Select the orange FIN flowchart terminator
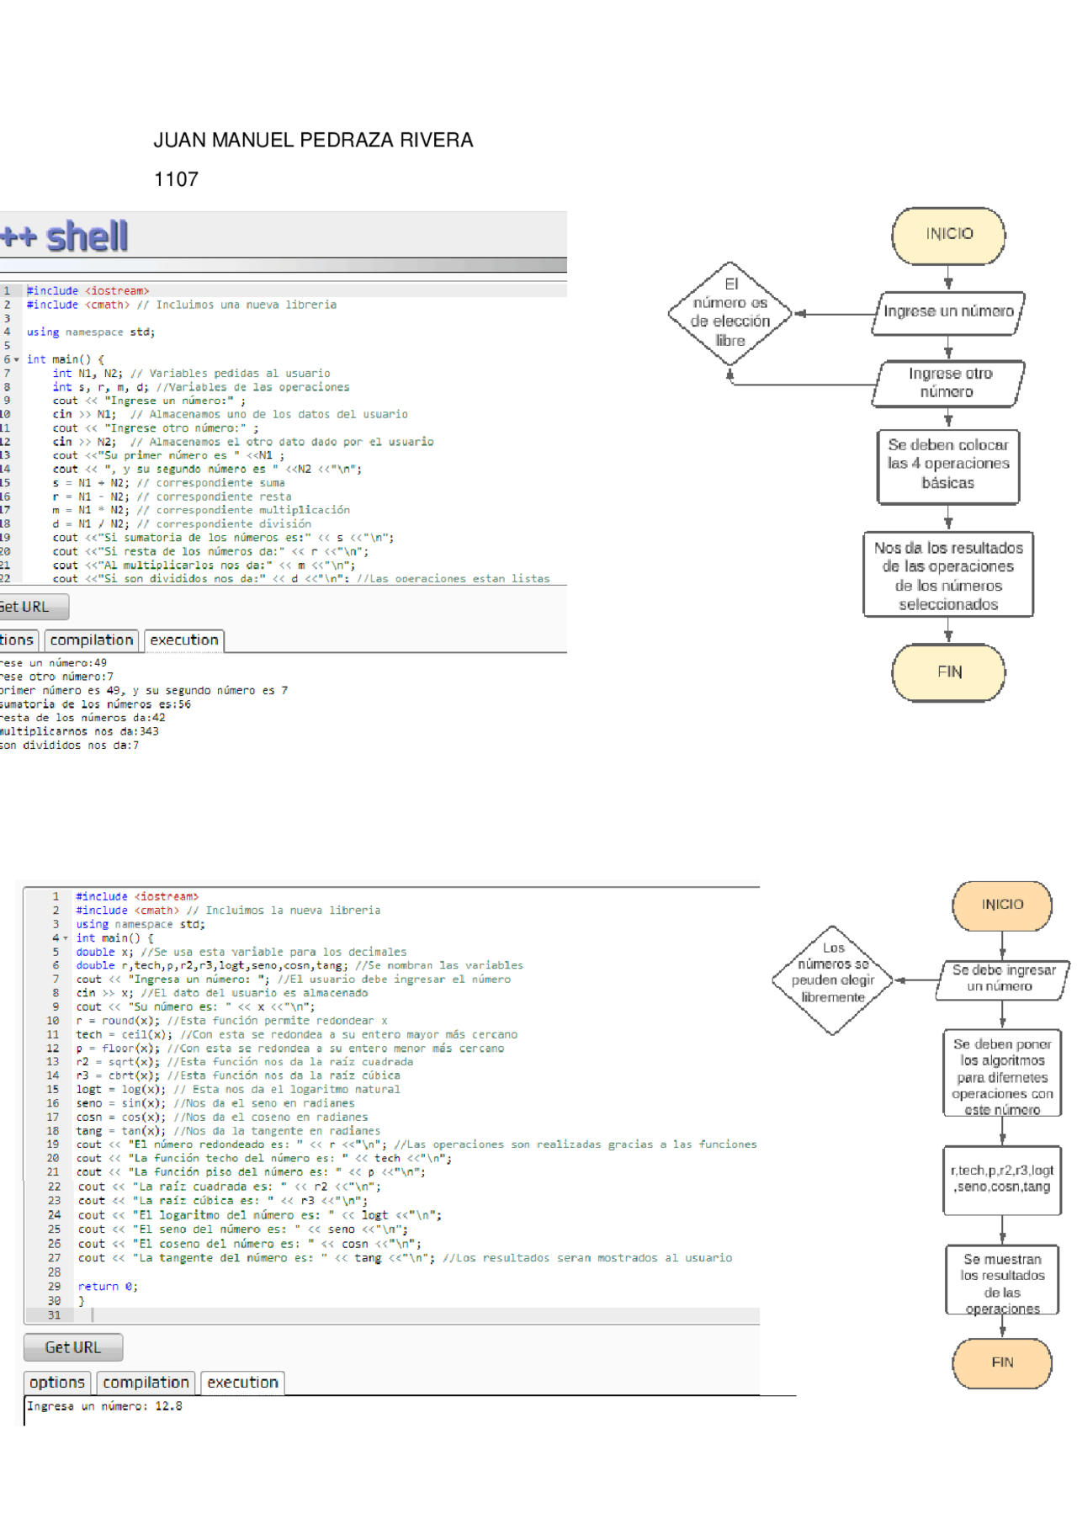 click(x=1001, y=1362)
